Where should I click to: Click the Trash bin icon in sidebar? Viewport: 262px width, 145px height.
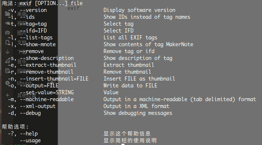point(7,71)
